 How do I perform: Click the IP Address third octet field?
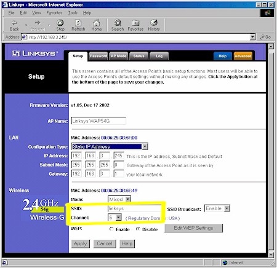point(105,156)
